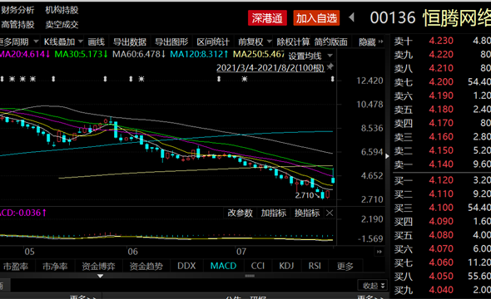Click the 06 month marker on timeline

132,252
